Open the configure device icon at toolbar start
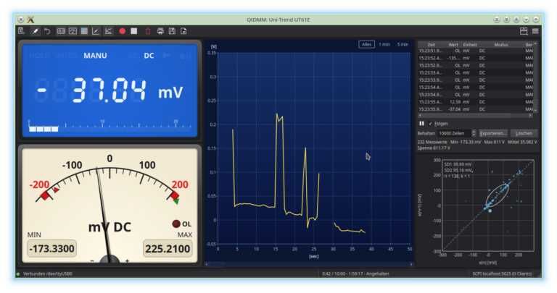Screen dimensions: 557x293 coord(22,31)
